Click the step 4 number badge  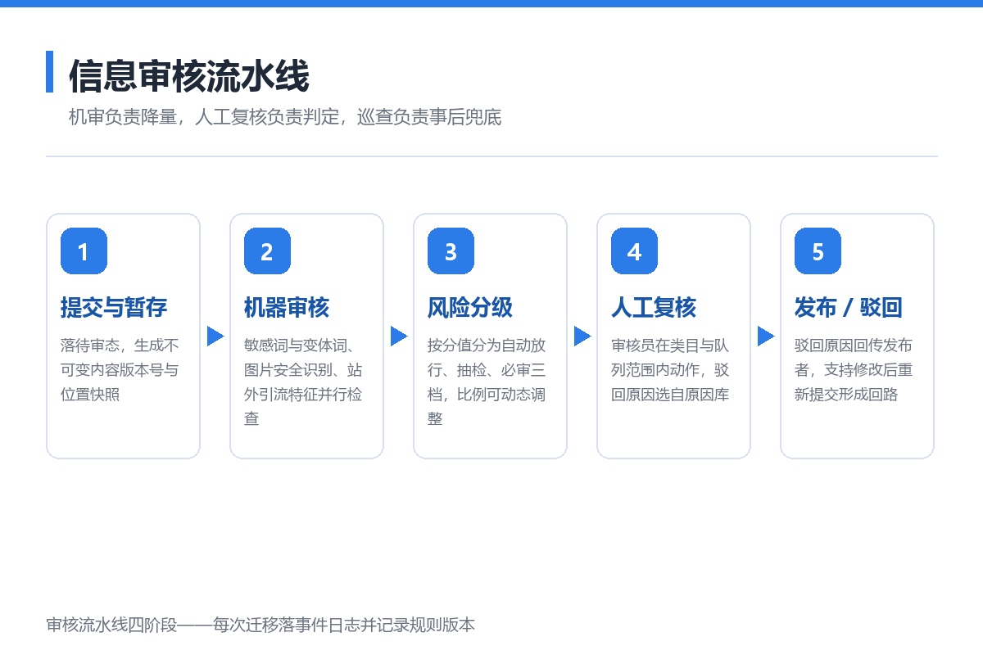(634, 251)
